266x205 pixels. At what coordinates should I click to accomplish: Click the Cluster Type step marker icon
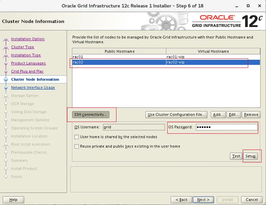(6, 47)
